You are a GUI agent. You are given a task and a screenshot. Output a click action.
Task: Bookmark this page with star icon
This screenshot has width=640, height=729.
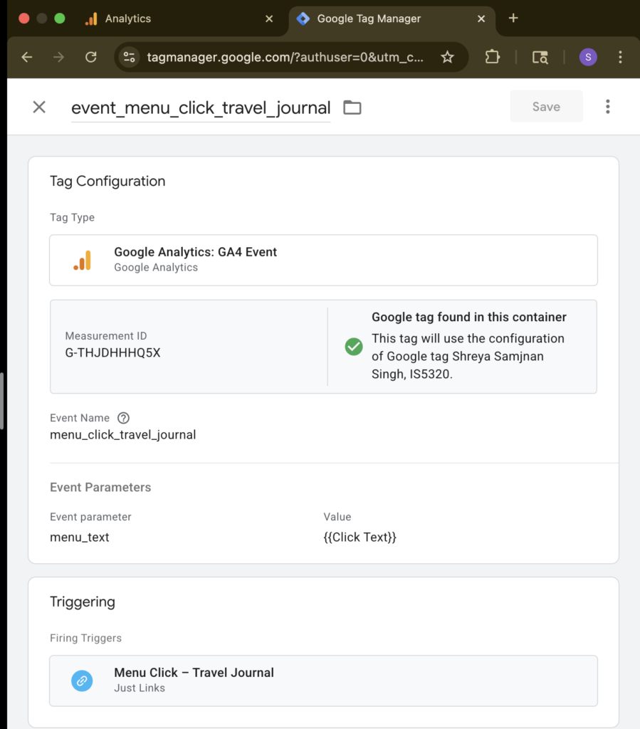coord(447,57)
